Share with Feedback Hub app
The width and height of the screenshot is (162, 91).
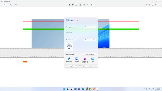coord(69,60)
